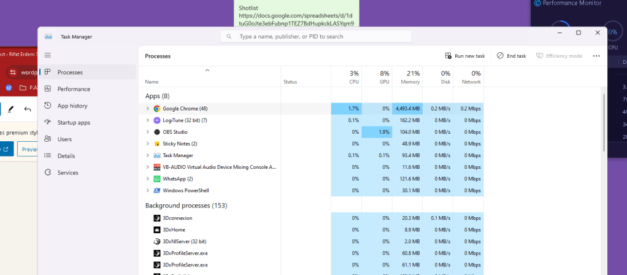This screenshot has height=275, width=627.
Task: Sort processes by Memory column
Action: point(407,77)
